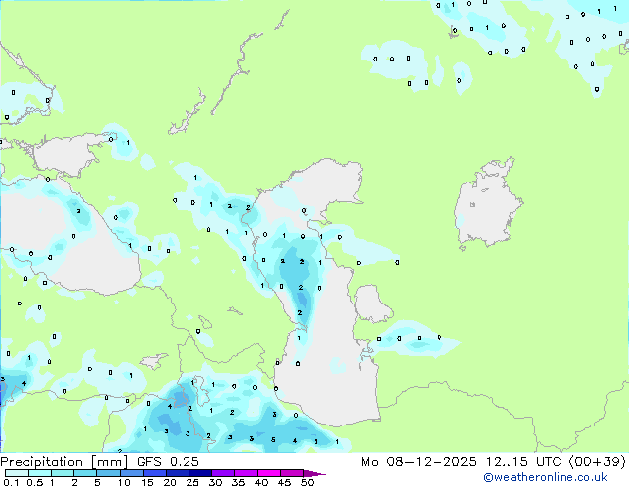Select the 0.5–1 mm legend swatch
Screen dimensions: 629x486
coord(40,473)
